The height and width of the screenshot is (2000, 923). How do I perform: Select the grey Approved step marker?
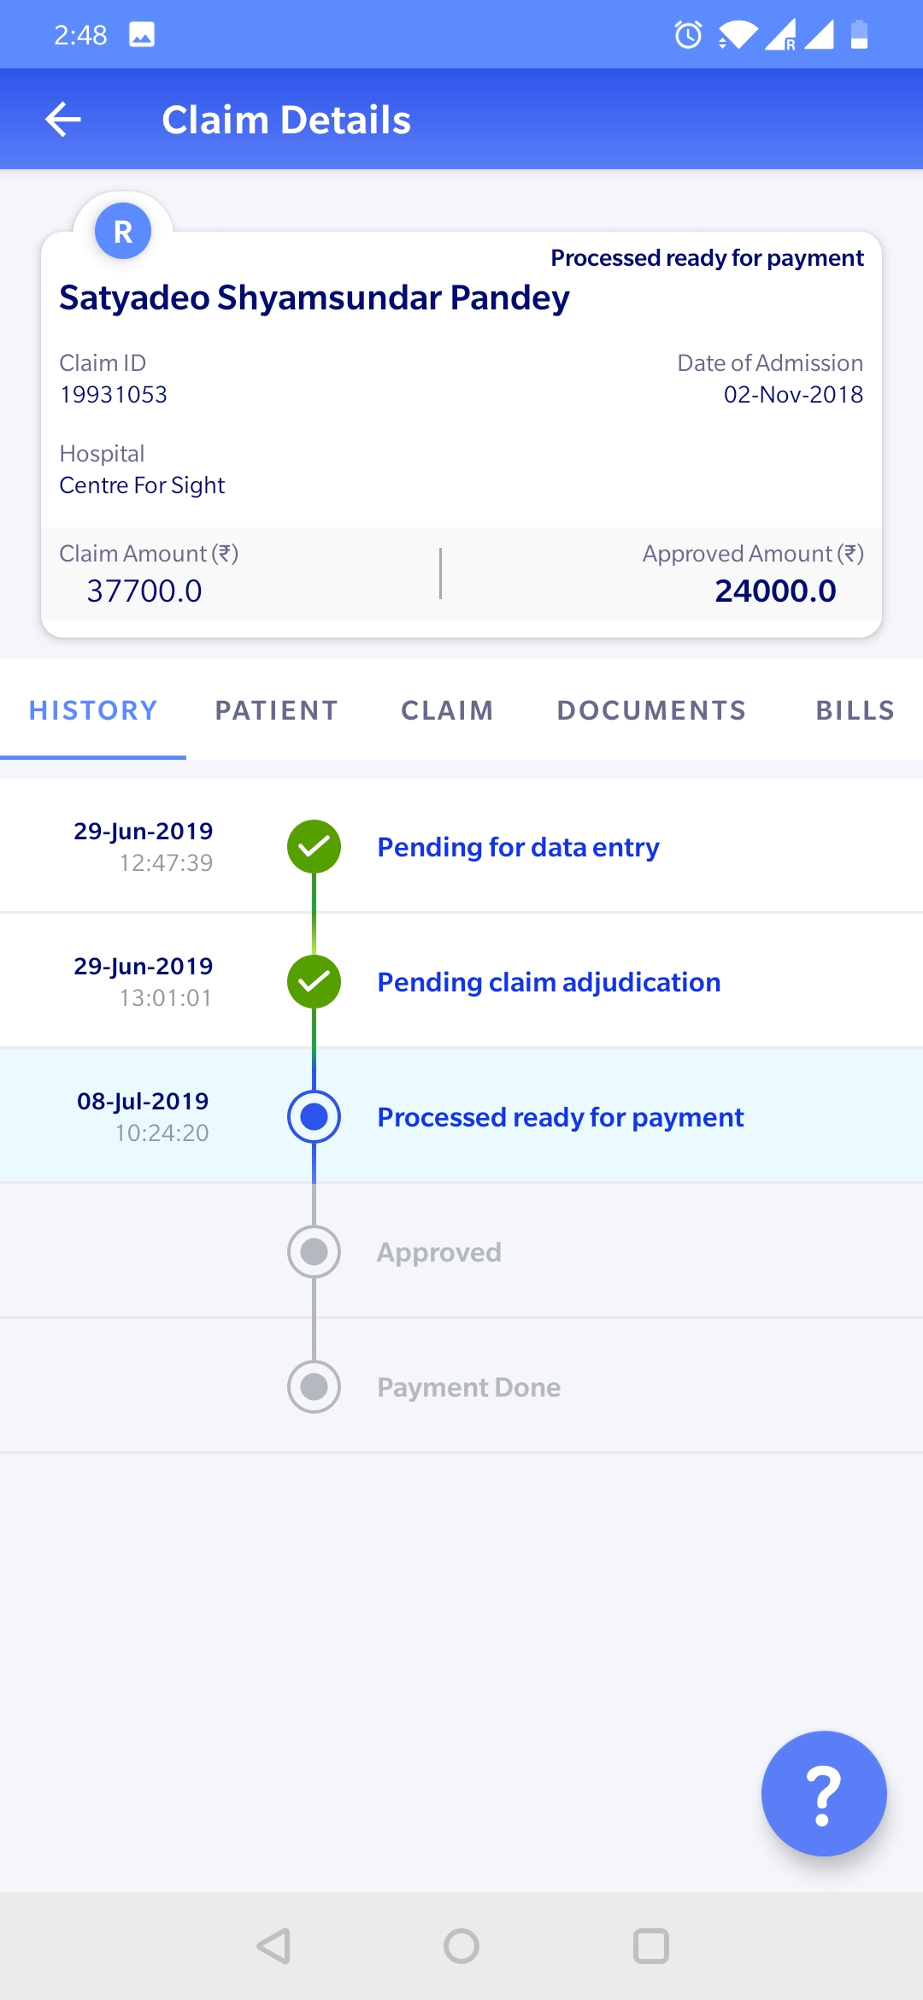(x=314, y=1252)
